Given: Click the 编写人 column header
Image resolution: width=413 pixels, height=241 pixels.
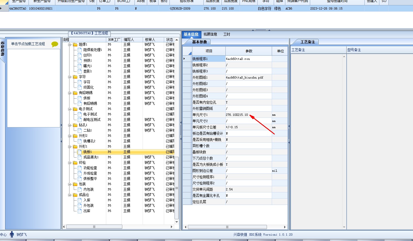Looking at the screenshot, I should (132, 40).
